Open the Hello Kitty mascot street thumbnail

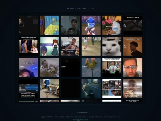pyautogui.click(x=91, y=46)
